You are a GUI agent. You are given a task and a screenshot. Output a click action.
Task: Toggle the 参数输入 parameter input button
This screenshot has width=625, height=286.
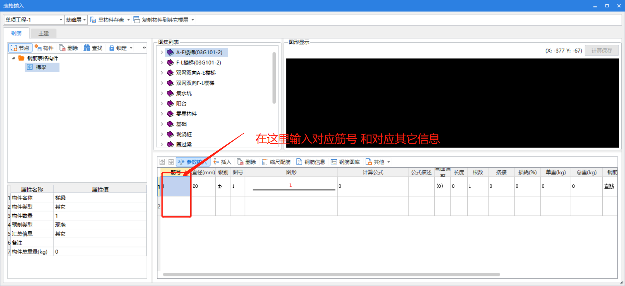192,162
